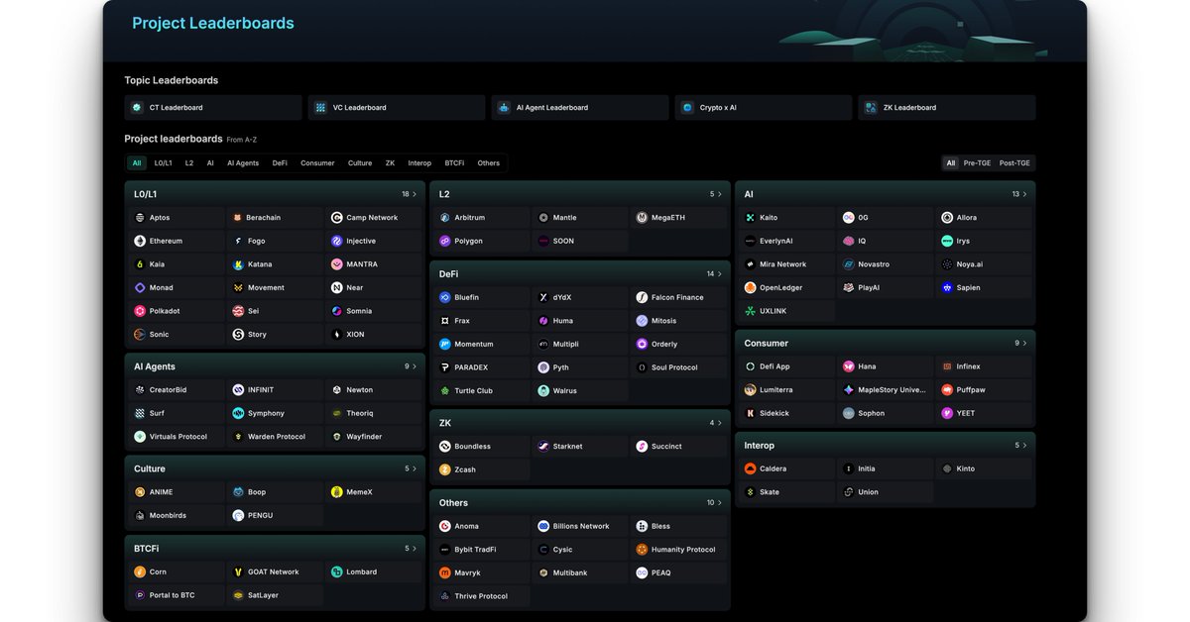Select the Consumer filter tab

click(317, 163)
